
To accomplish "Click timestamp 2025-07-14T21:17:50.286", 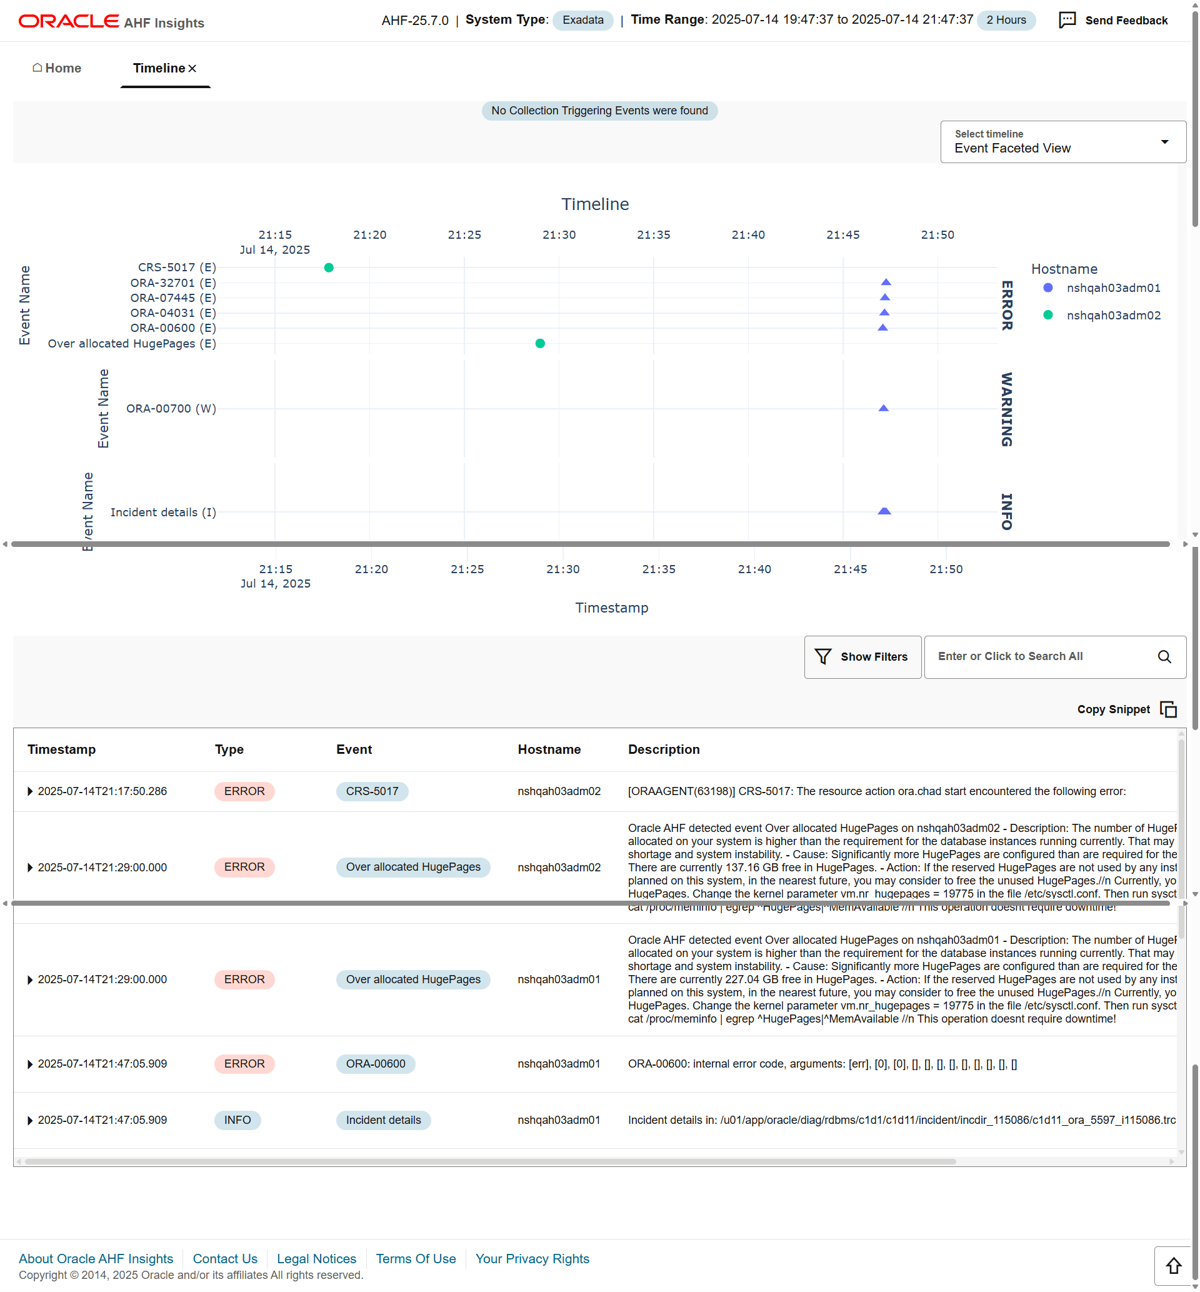I will pos(102,791).
